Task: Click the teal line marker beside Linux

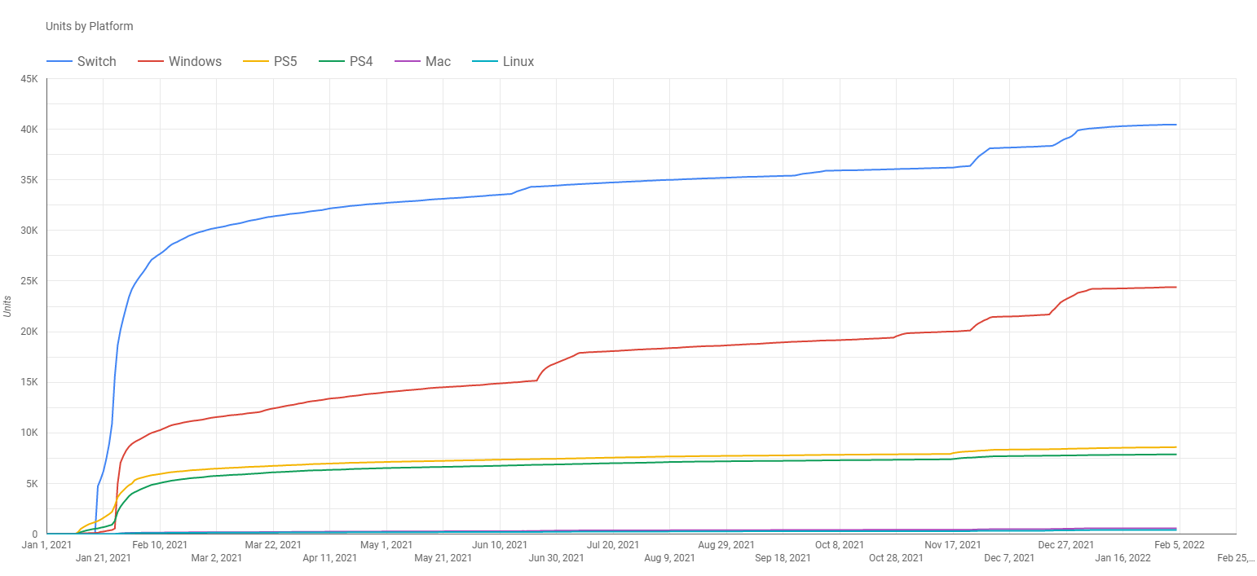Action: tap(484, 61)
